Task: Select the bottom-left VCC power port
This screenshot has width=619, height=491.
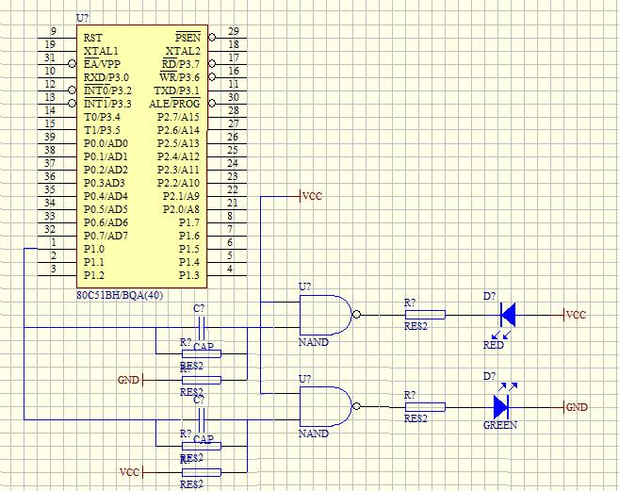Action: [130, 471]
